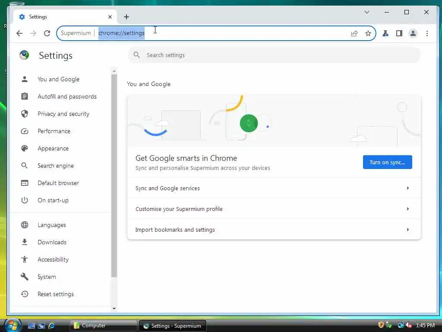Image resolution: width=442 pixels, height=332 pixels.
Task: Click the Accessibility figure icon
Action: pyautogui.click(x=25, y=259)
